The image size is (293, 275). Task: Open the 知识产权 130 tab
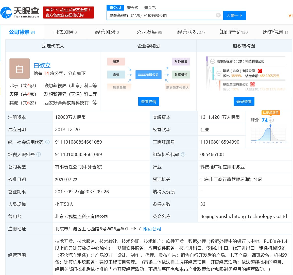click(230, 32)
